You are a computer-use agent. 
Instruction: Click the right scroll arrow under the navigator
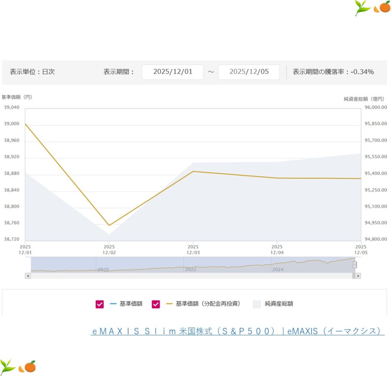tap(358, 276)
